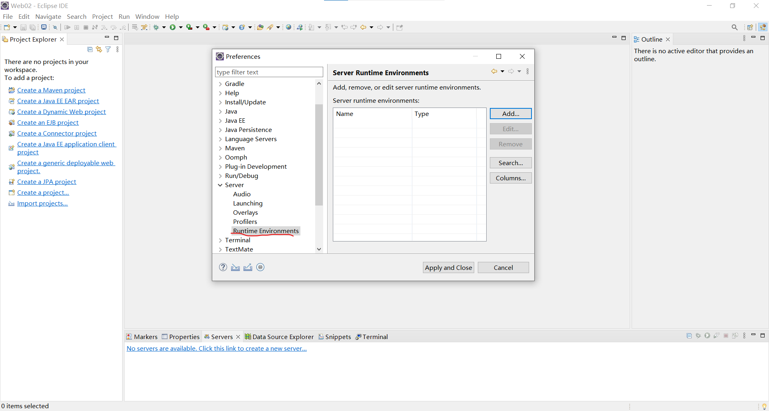Screen dimensions: 769x411
Task: Open the Project menu
Action: point(103,16)
